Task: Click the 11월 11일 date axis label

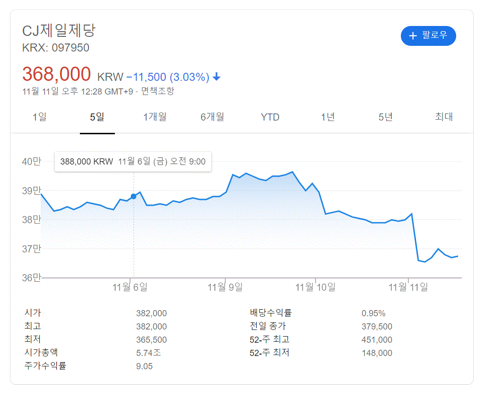Action: point(408,287)
